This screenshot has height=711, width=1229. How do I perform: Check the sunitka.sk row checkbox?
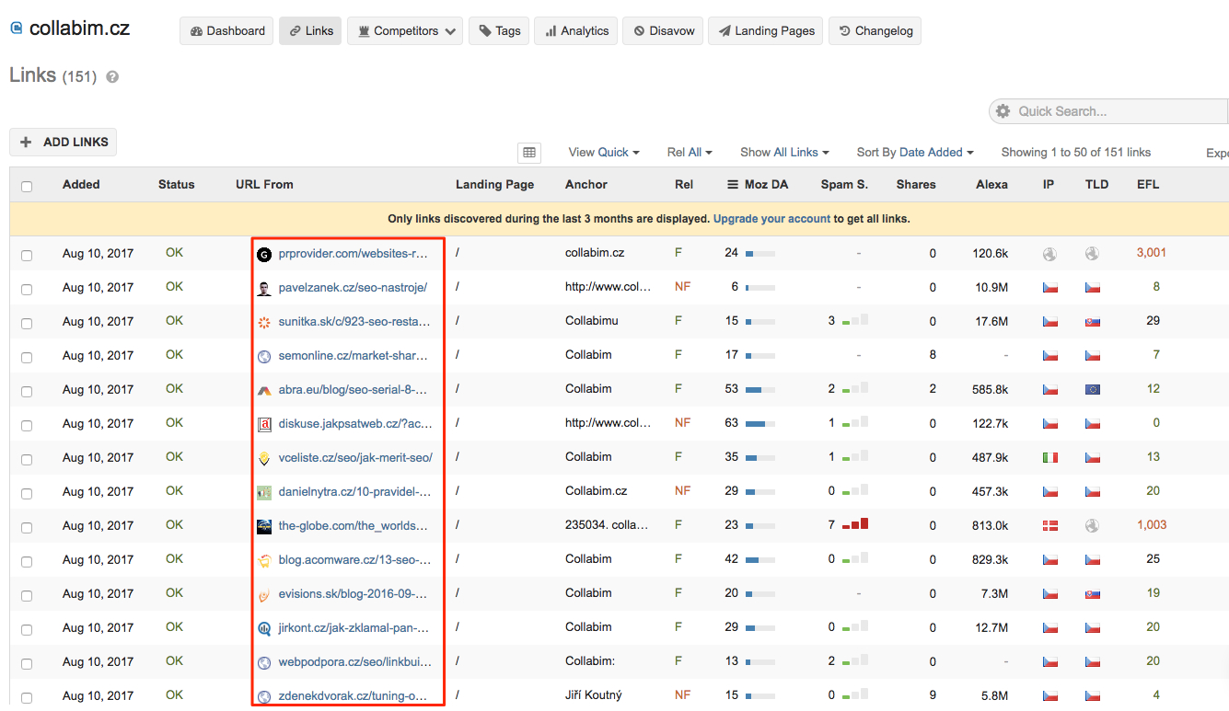pyautogui.click(x=27, y=324)
